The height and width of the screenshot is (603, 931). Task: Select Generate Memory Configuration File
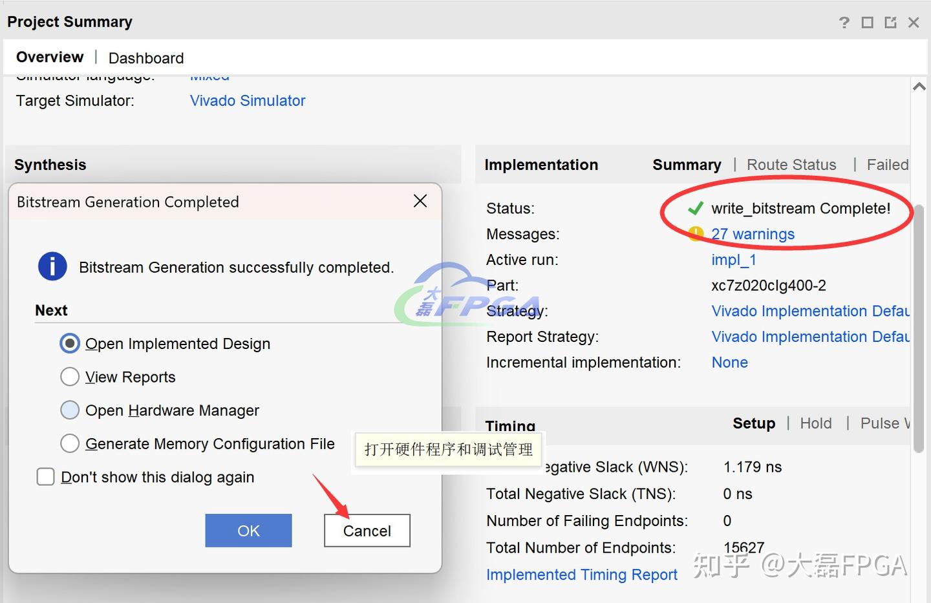tap(70, 443)
